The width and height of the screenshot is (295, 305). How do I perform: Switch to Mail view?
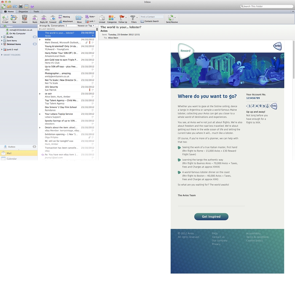[x=19, y=153]
